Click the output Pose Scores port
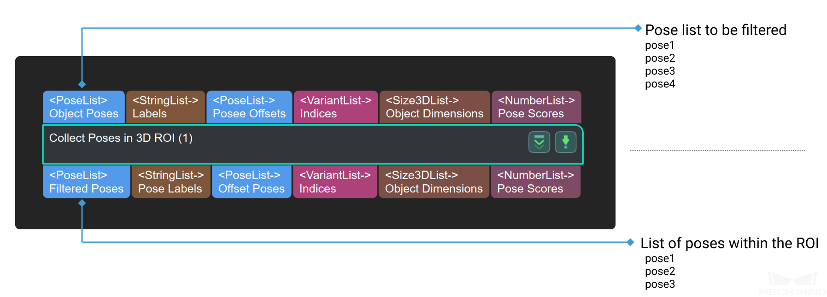The height and width of the screenshot is (297, 827). pos(536,182)
